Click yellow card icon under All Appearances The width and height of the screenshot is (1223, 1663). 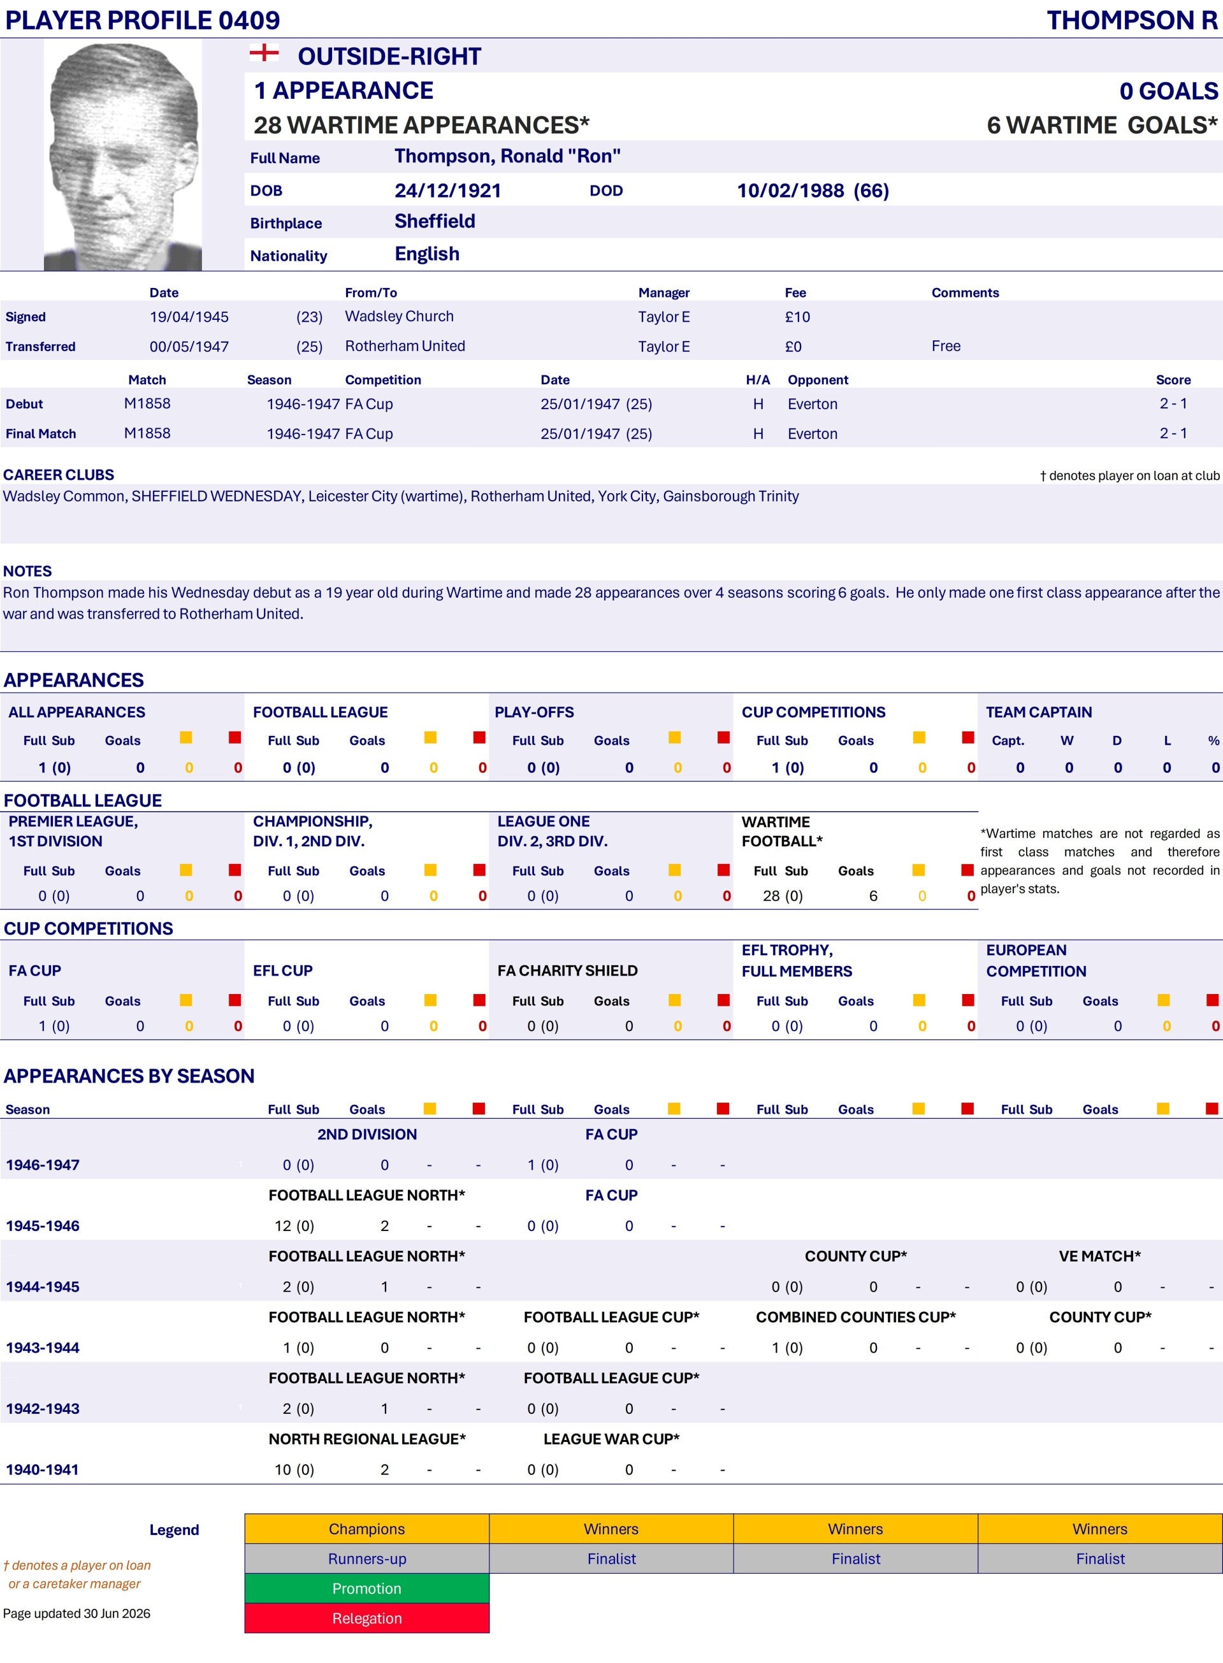186,737
